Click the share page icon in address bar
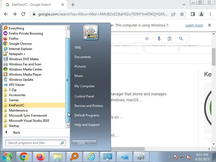 click(173, 14)
